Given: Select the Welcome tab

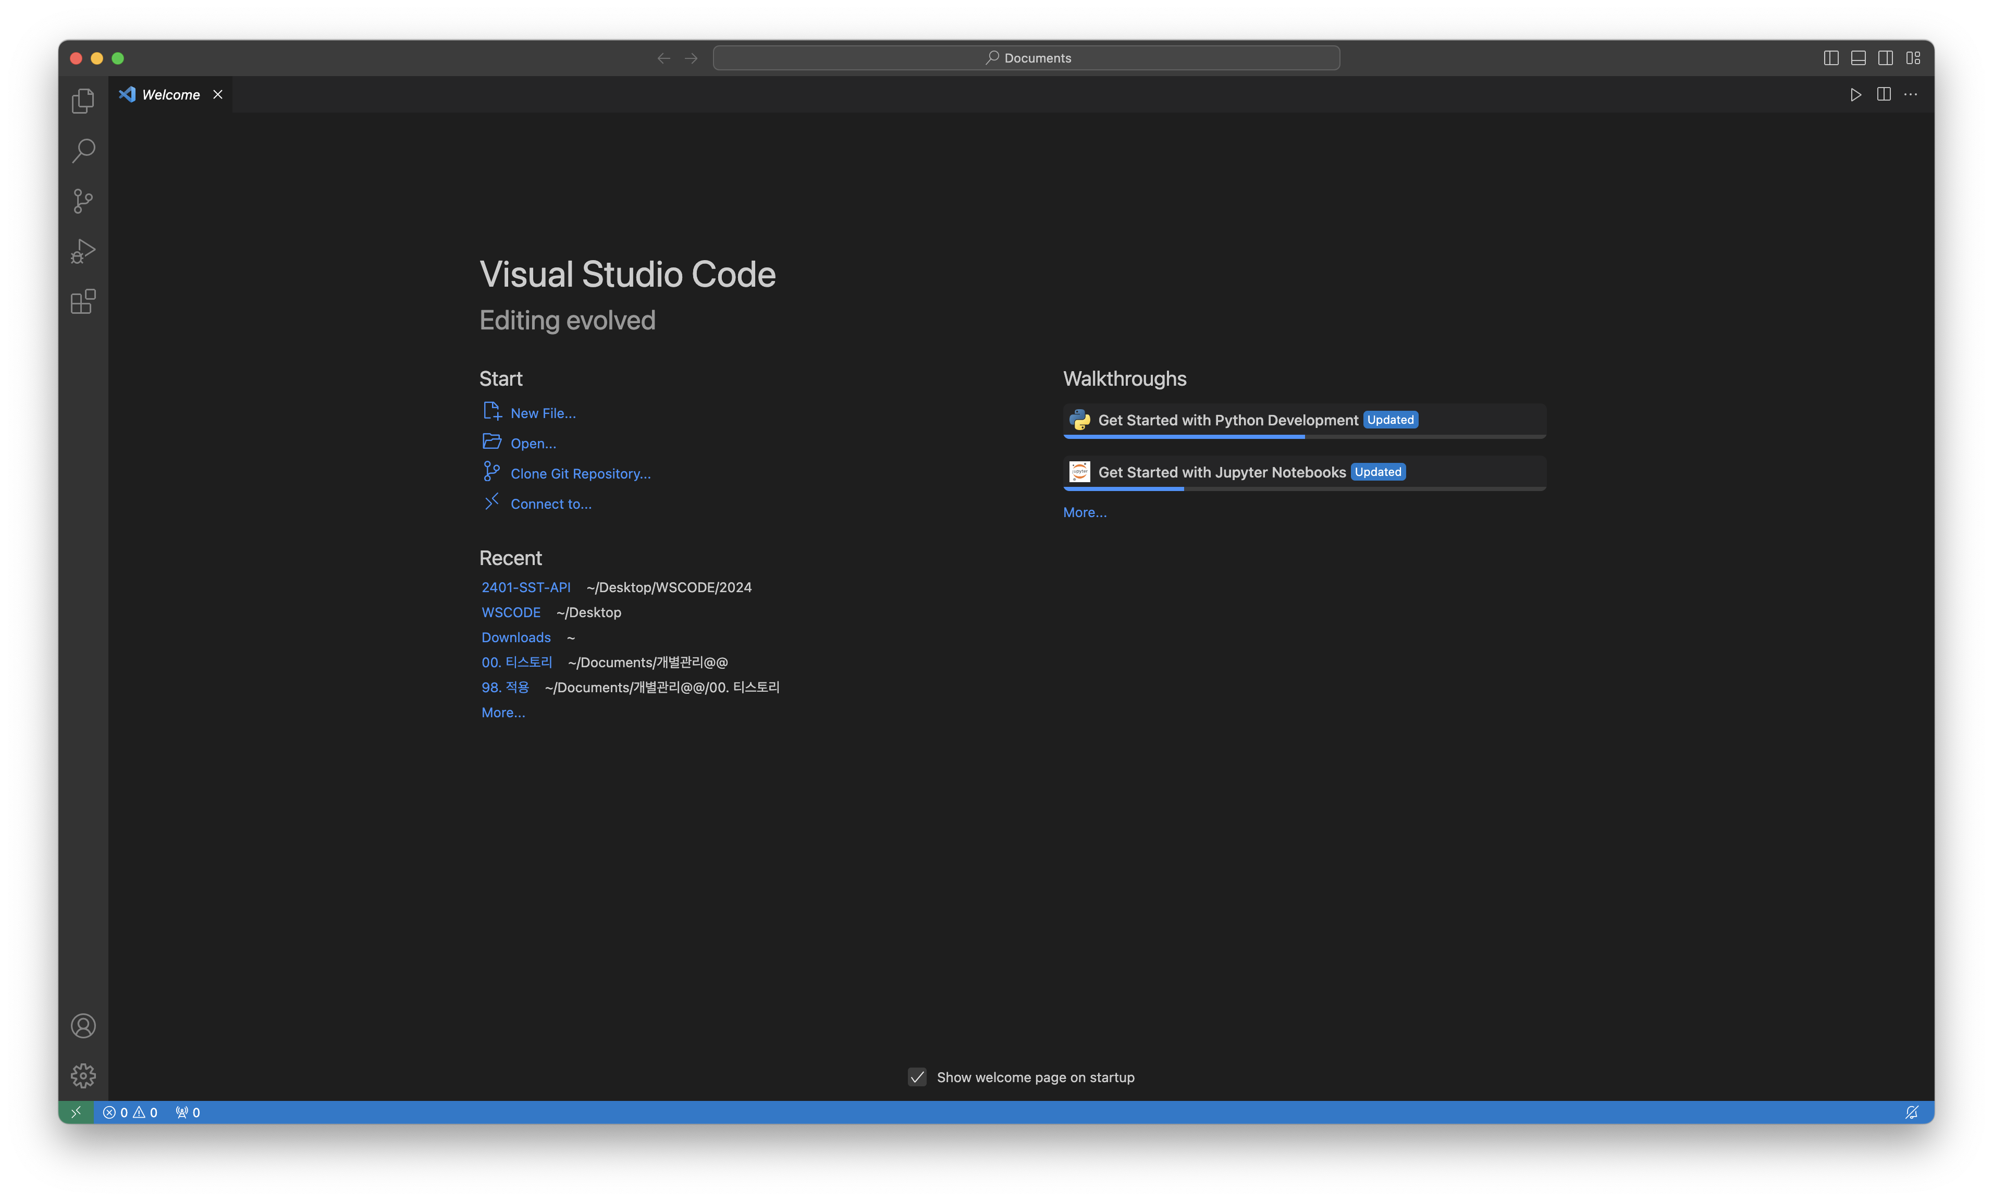Looking at the screenshot, I should [170, 95].
